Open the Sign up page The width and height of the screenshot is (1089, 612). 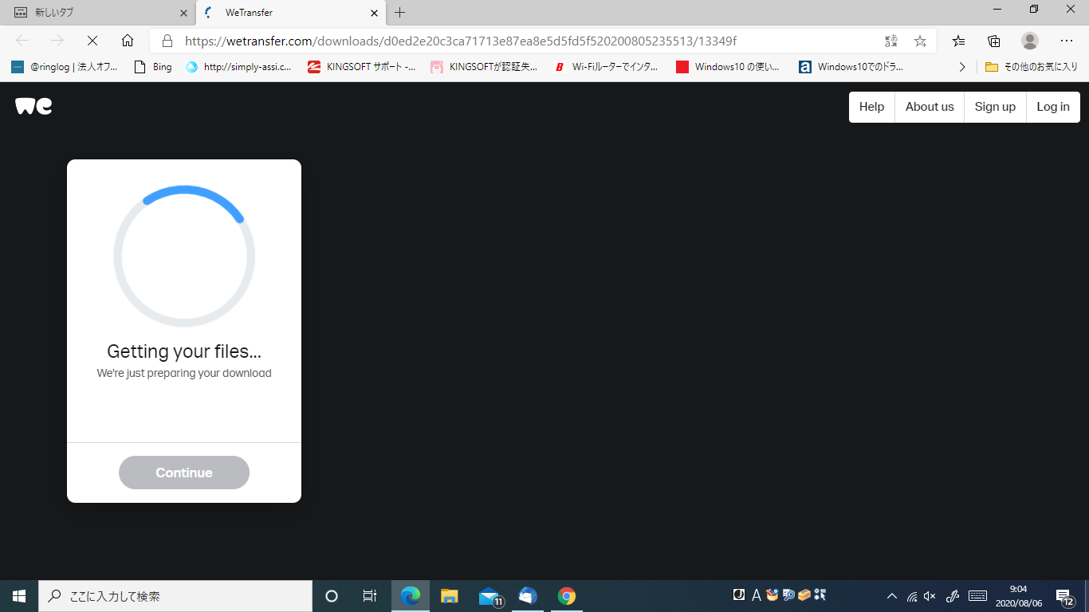(x=994, y=106)
